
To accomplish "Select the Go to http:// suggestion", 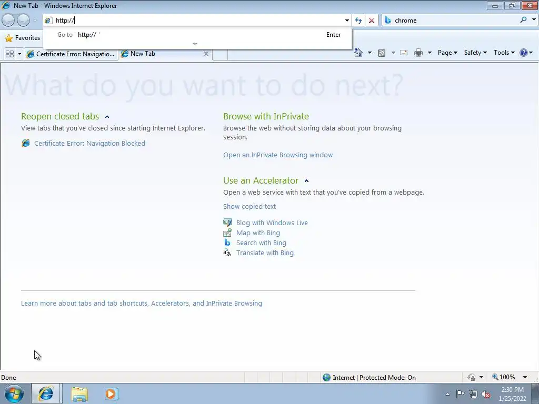I will pos(198,35).
